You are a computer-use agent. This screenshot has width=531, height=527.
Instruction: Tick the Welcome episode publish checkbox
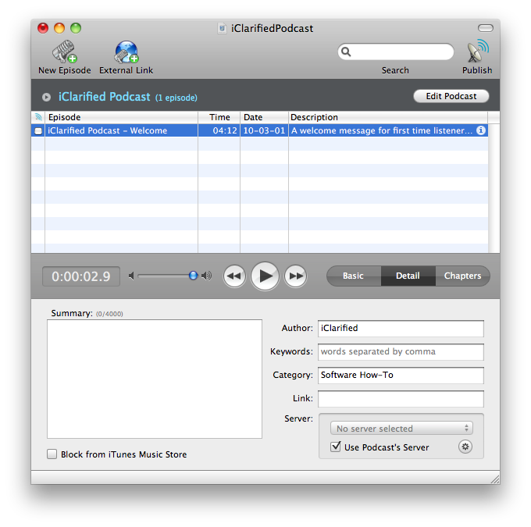pos(38,130)
